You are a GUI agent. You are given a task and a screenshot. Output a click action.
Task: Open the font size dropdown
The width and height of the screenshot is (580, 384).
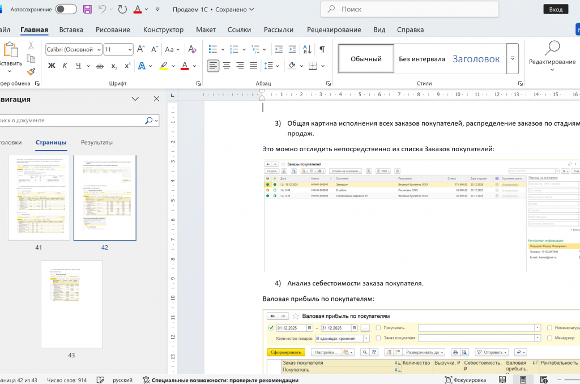point(129,49)
